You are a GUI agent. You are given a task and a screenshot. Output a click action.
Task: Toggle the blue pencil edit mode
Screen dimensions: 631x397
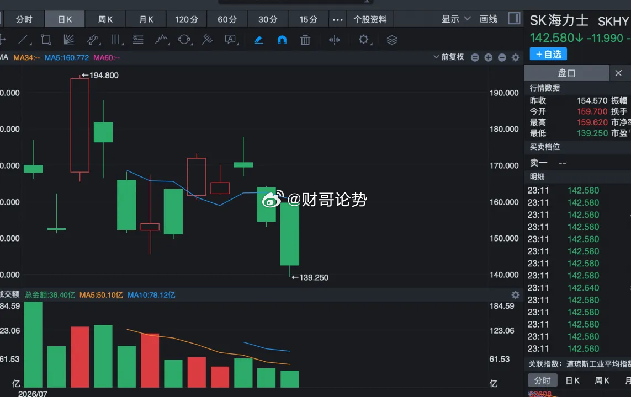coord(259,40)
